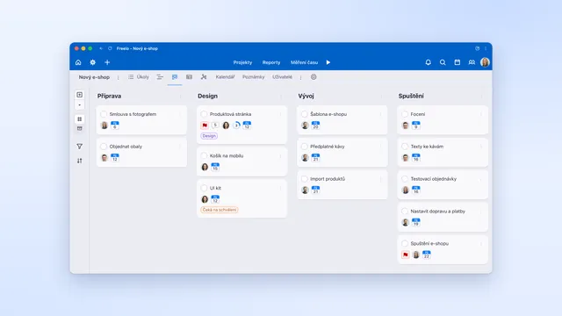Mark Šablona e-shopu complete
This screenshot has width=562, height=316.
pyautogui.click(x=305, y=114)
